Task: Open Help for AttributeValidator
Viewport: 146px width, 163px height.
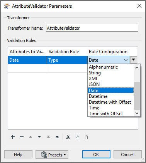Action: point(18,155)
